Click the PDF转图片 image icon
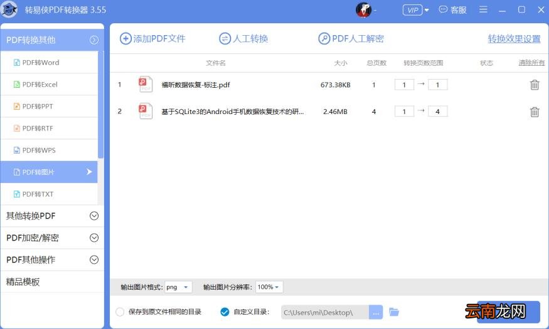The image size is (549, 329). (16, 172)
